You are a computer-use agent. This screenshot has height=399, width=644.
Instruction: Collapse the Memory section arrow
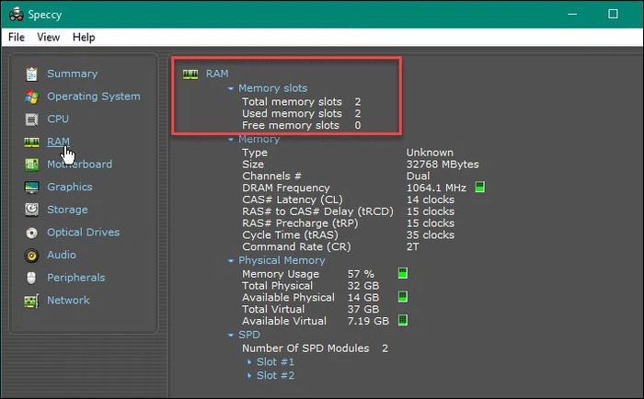230,140
